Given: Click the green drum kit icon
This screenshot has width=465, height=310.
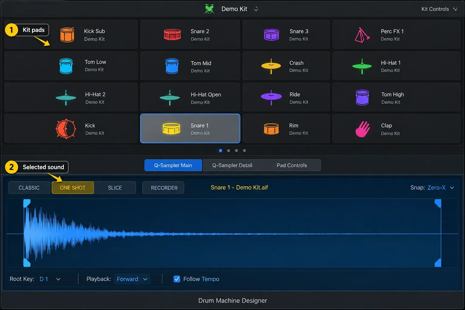Looking at the screenshot, I should [x=209, y=9].
